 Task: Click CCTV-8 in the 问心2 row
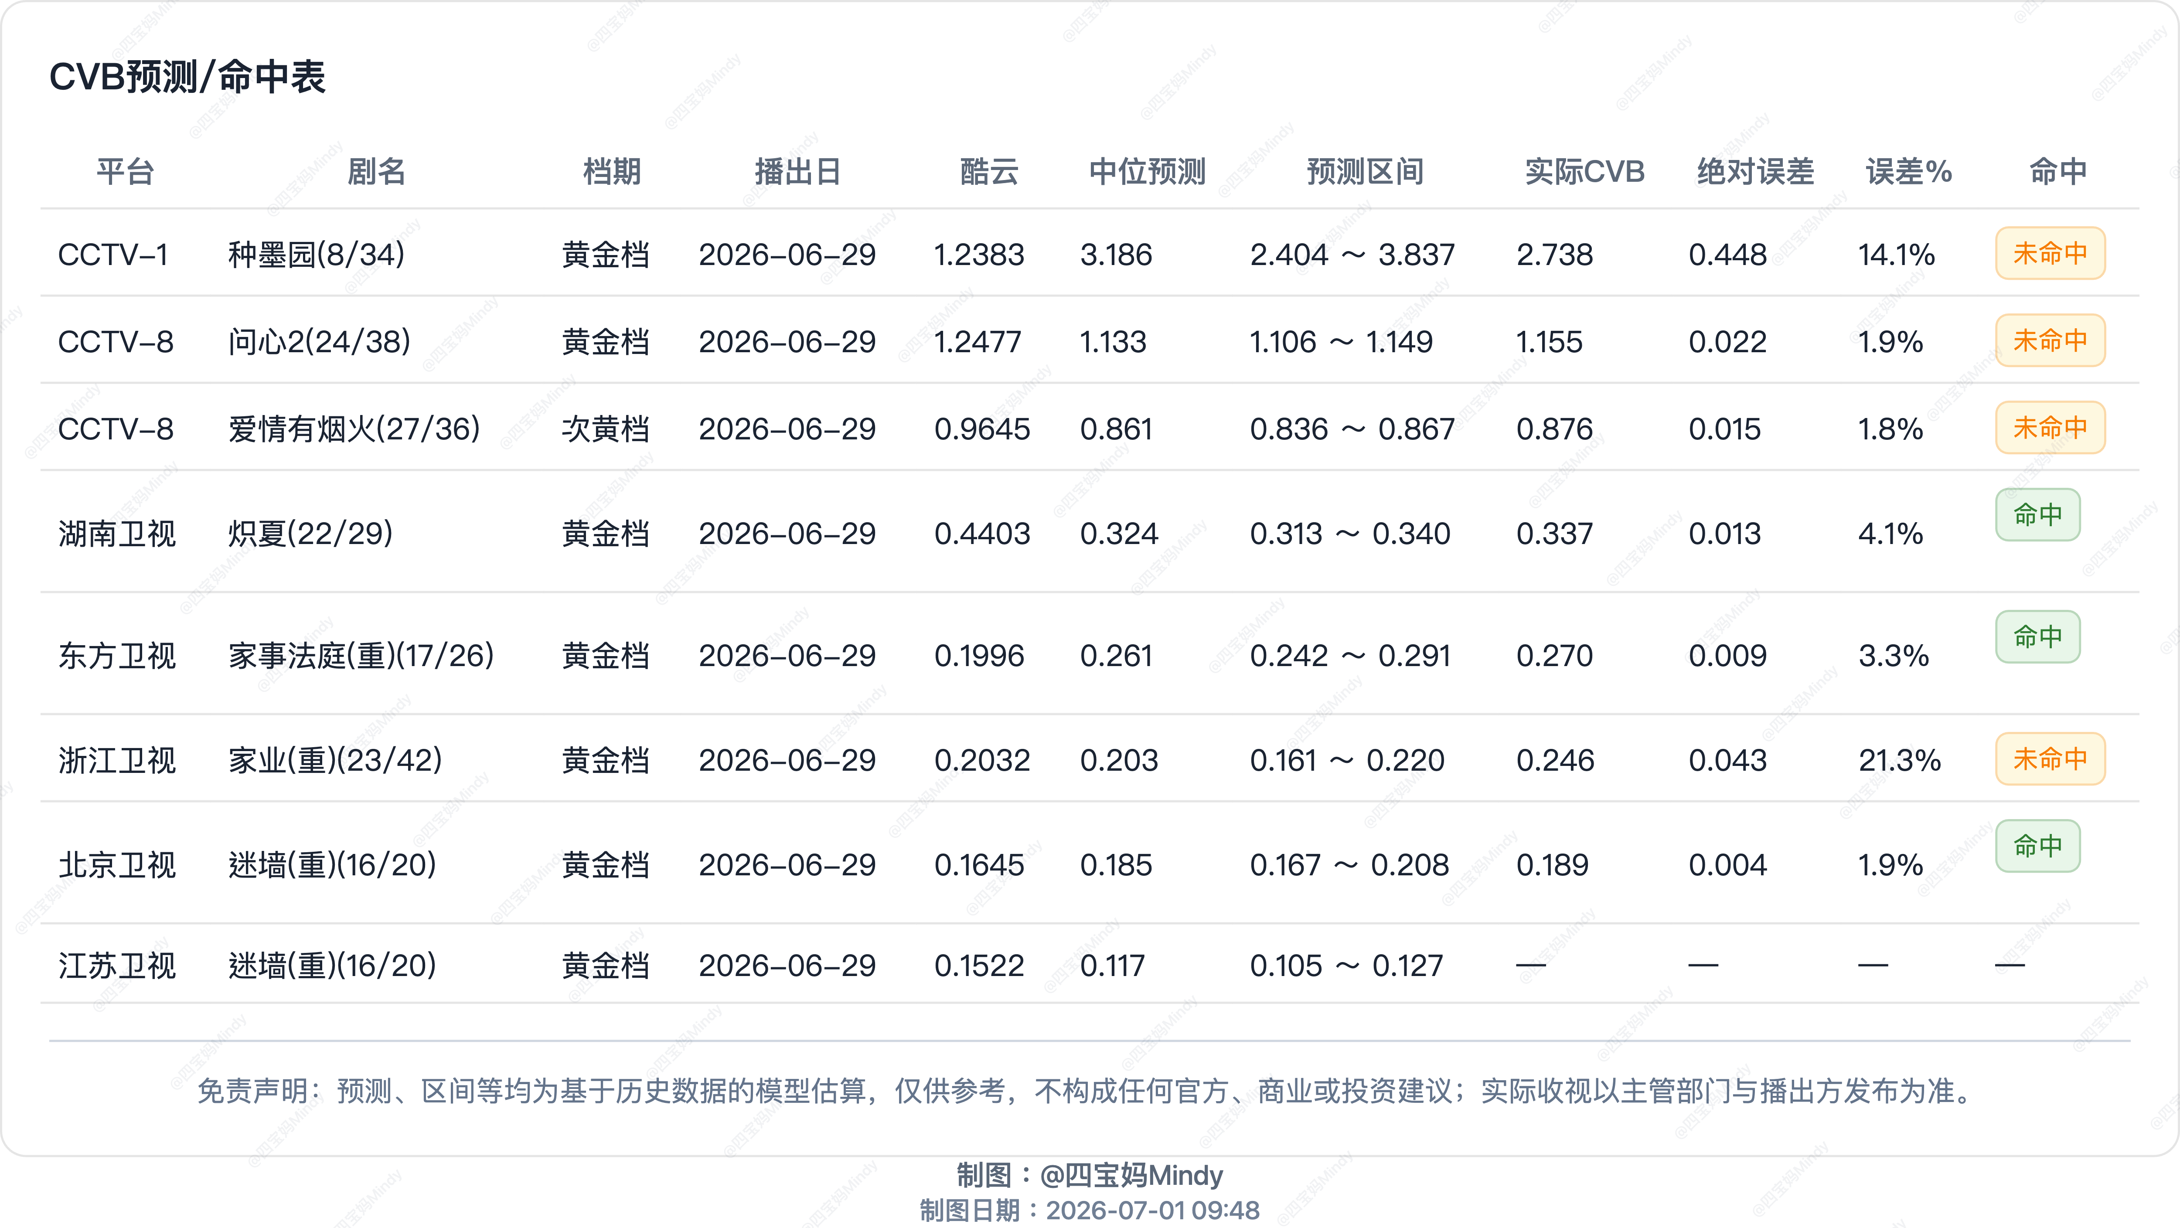click(x=116, y=342)
